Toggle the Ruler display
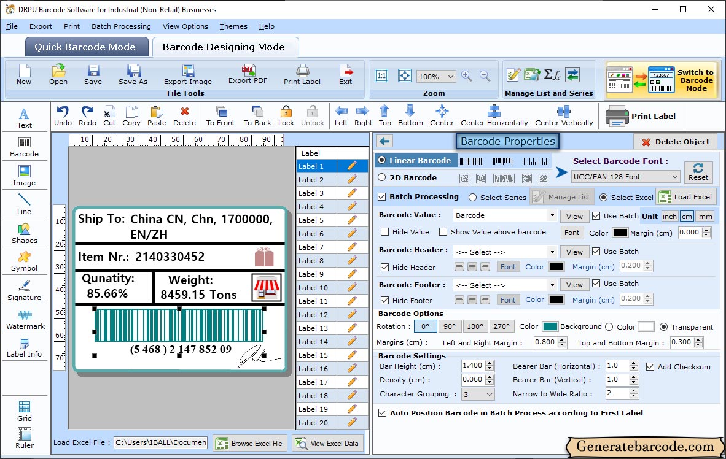Image resolution: width=726 pixels, height=459 pixels. click(25, 438)
